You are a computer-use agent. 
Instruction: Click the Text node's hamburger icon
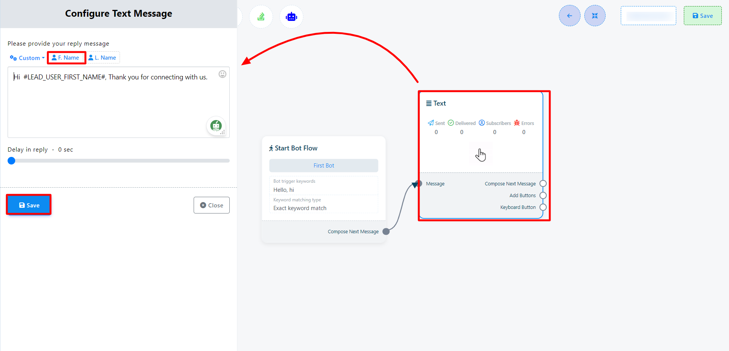(x=429, y=103)
